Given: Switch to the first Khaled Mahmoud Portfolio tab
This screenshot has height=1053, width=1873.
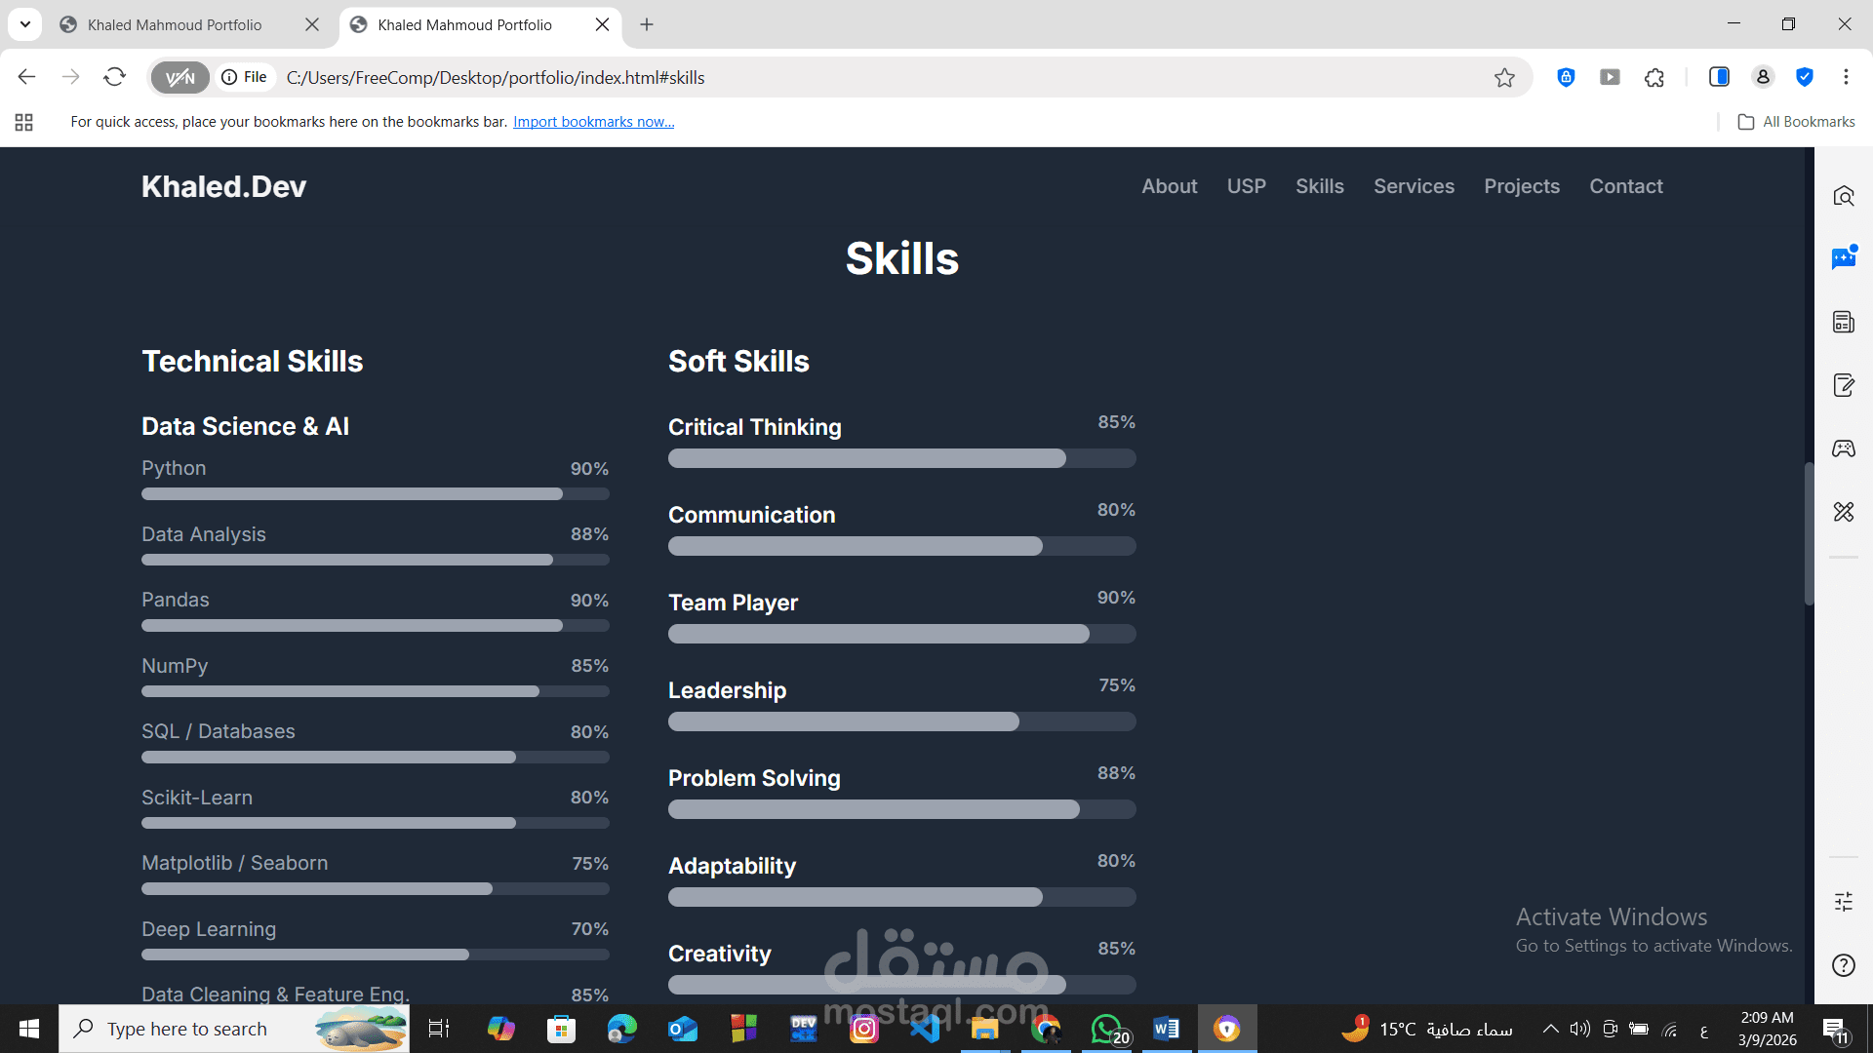Looking at the screenshot, I should [x=176, y=25].
